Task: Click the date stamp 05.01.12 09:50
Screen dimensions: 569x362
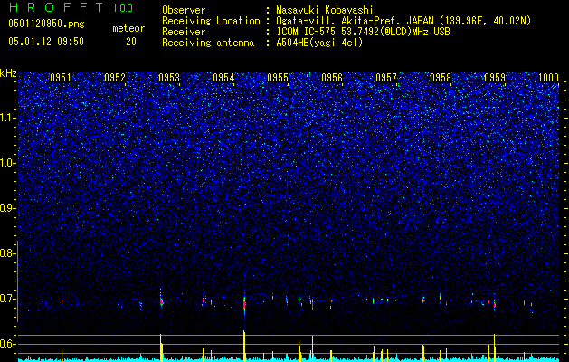Action: 46,42
